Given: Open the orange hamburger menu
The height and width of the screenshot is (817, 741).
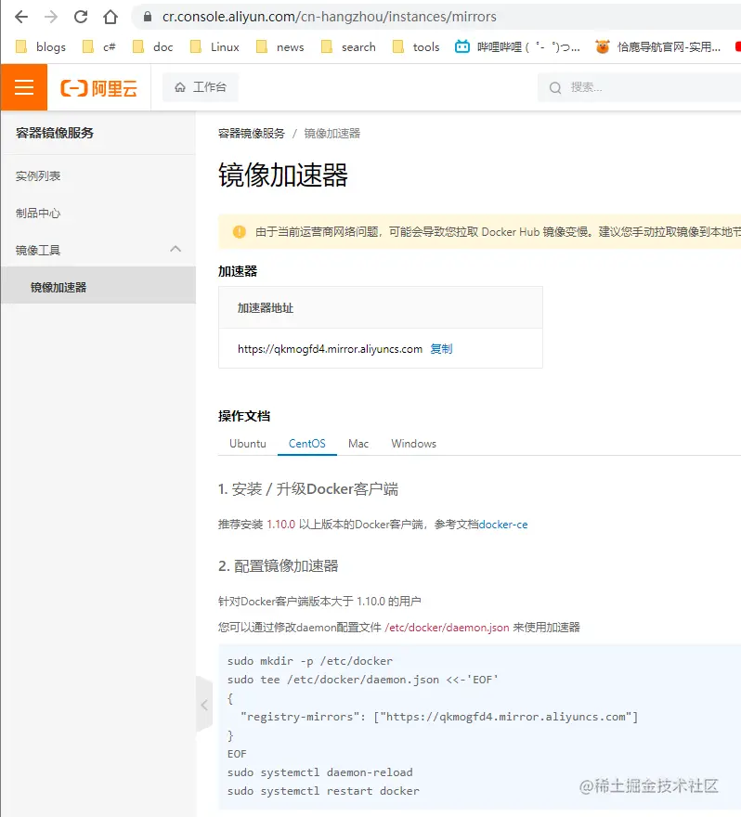Looking at the screenshot, I should click(24, 87).
